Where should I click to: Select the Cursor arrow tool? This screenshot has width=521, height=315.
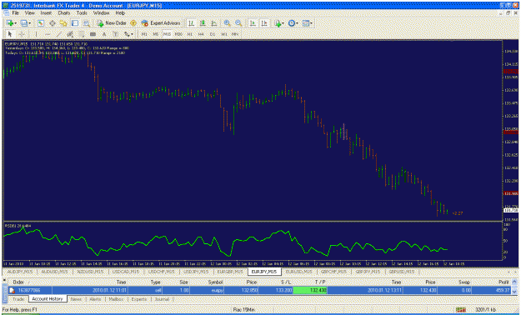pos(10,34)
